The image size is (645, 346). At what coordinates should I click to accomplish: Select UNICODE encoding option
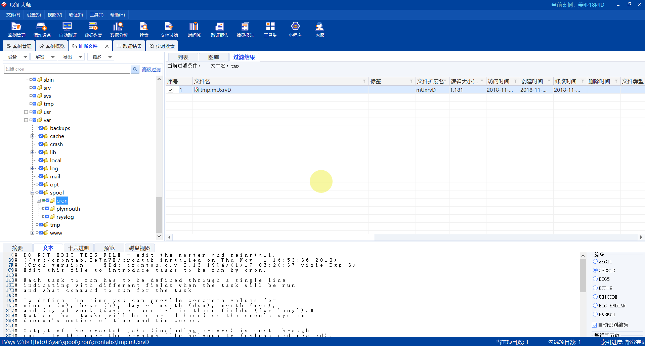(x=595, y=297)
